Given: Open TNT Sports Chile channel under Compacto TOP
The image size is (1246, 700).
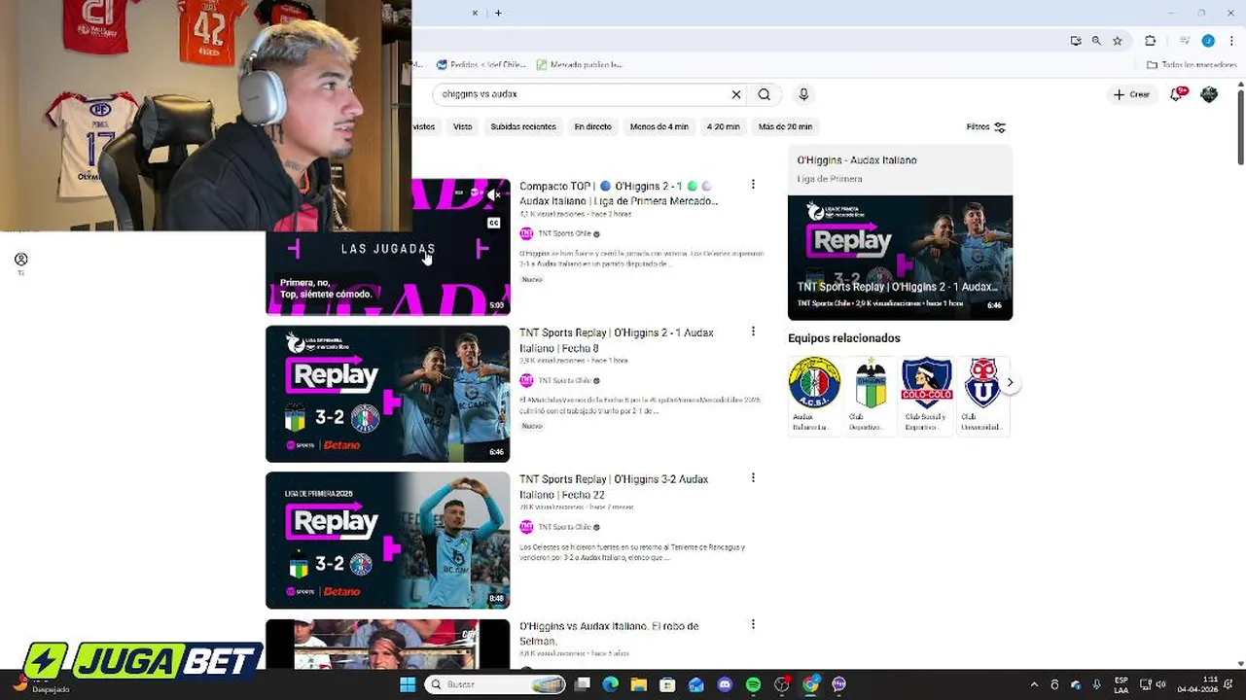Looking at the screenshot, I should (x=565, y=233).
